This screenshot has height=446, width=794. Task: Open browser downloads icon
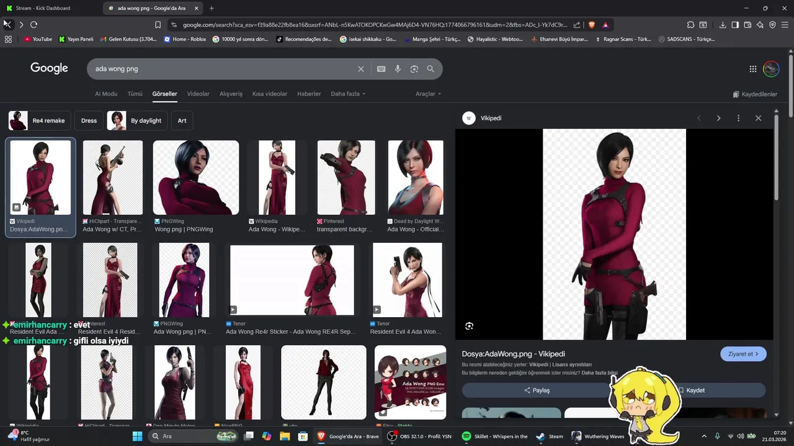(723, 25)
